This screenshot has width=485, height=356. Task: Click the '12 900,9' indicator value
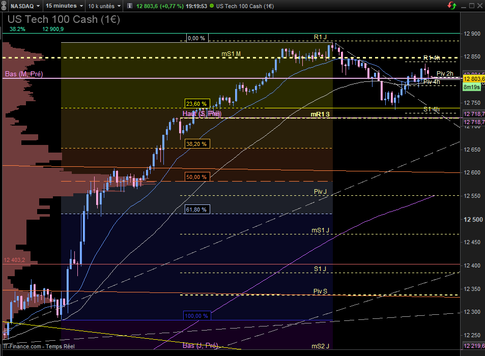point(53,29)
